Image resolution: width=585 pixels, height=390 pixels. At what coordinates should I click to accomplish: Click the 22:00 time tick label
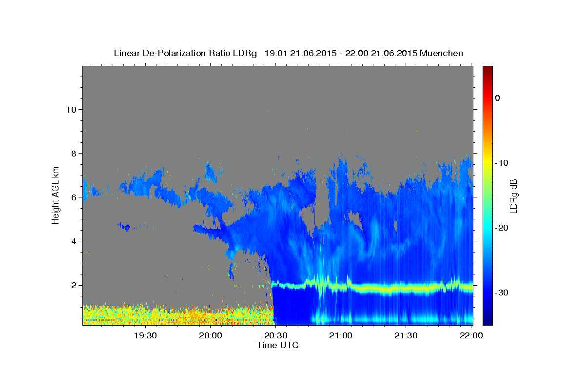(x=471, y=335)
